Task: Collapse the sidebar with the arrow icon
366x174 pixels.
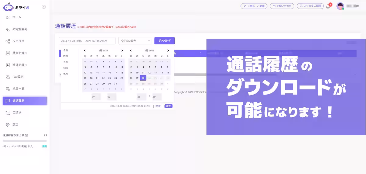Action: pos(44,7)
